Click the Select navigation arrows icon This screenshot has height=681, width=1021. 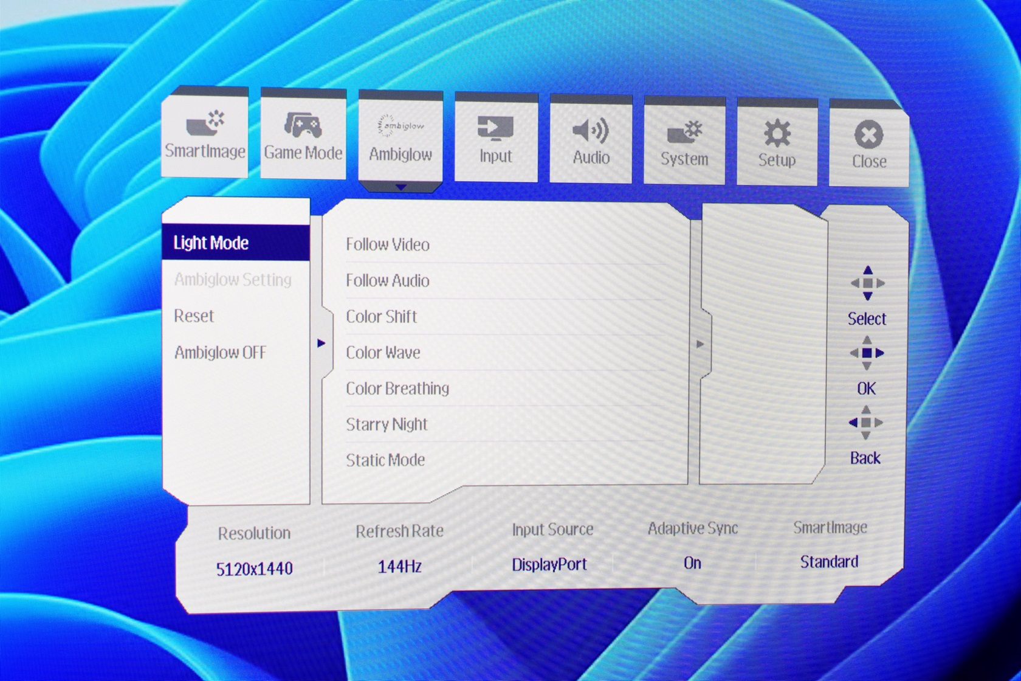click(867, 283)
